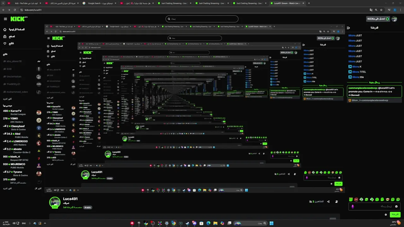
Task: Click the get KICKs button
Action: point(378,19)
